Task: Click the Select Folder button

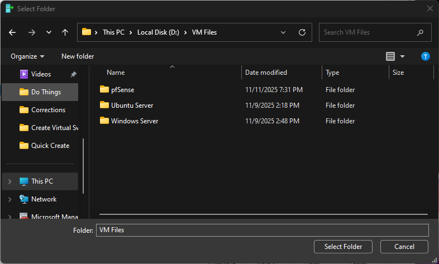Action: pyautogui.click(x=343, y=246)
